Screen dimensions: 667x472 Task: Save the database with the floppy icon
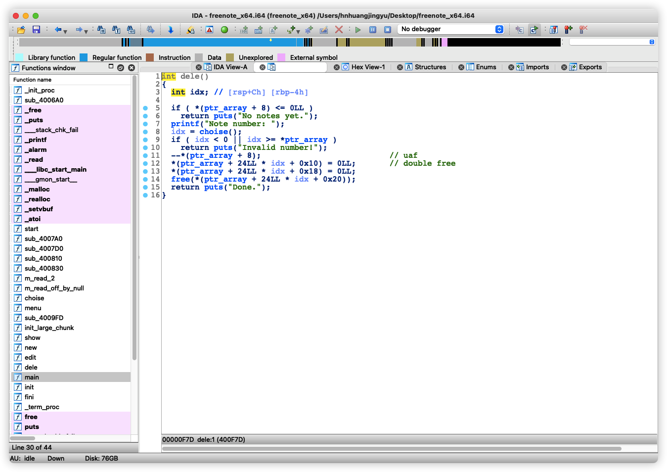coord(36,30)
